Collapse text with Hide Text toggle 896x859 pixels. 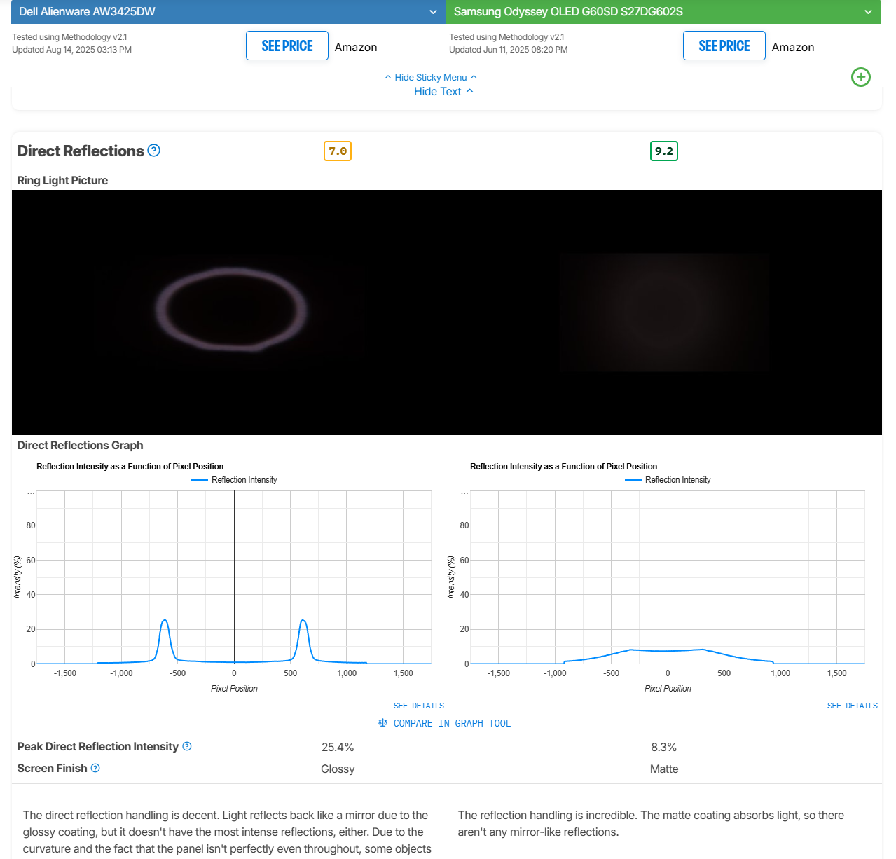coord(443,91)
